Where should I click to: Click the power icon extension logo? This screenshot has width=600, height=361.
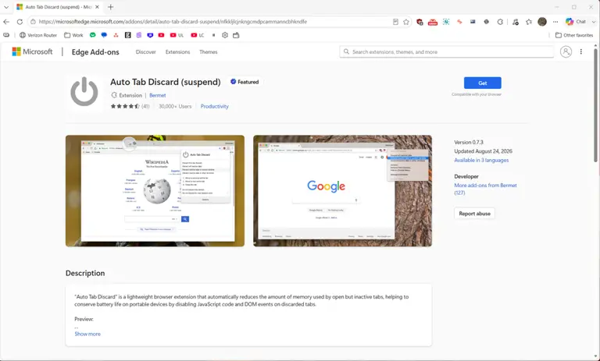pyautogui.click(x=84, y=92)
